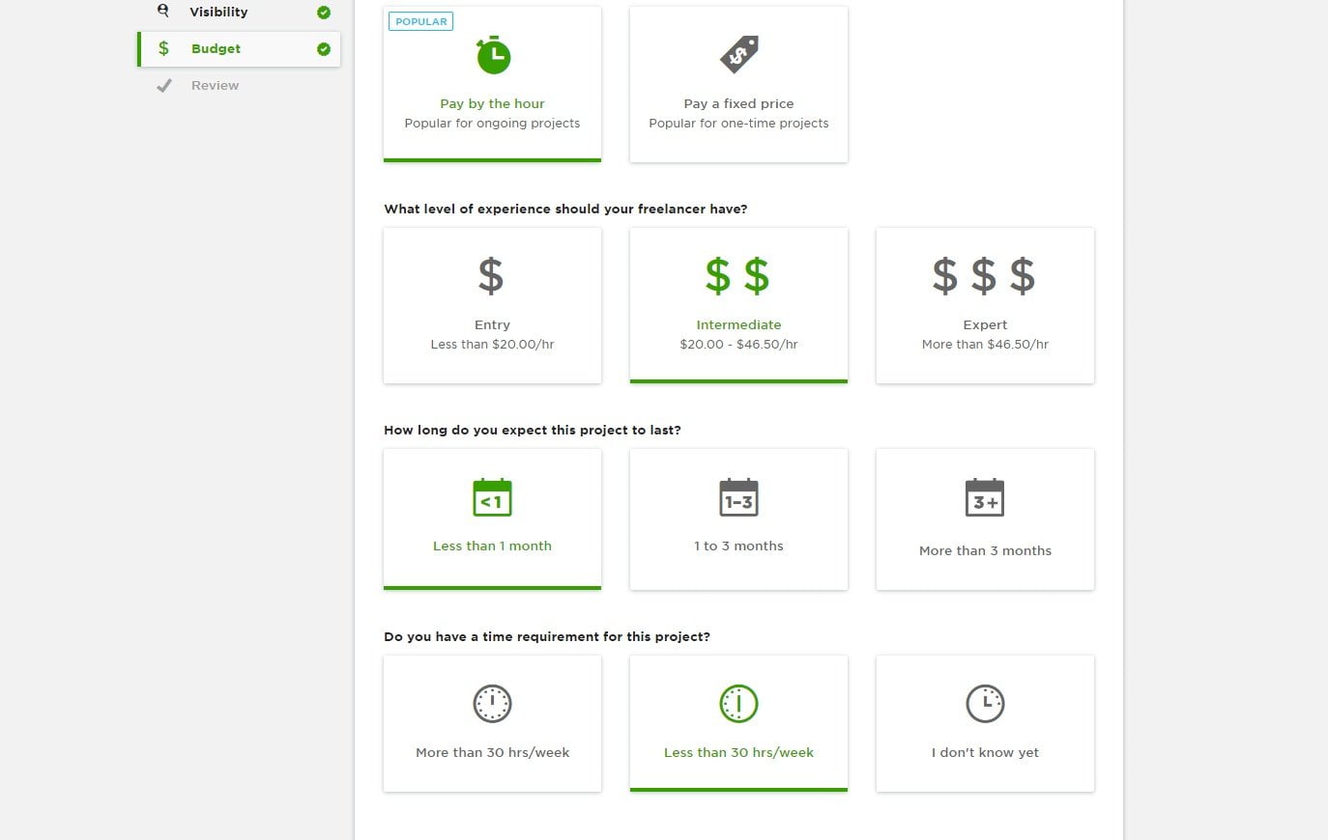Click the green clock icon above 'Less than 30 hrs/week'
This screenshot has height=840, width=1328.
[x=738, y=704]
